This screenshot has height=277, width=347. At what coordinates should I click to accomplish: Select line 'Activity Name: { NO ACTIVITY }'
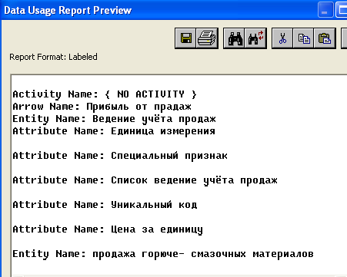coord(105,94)
